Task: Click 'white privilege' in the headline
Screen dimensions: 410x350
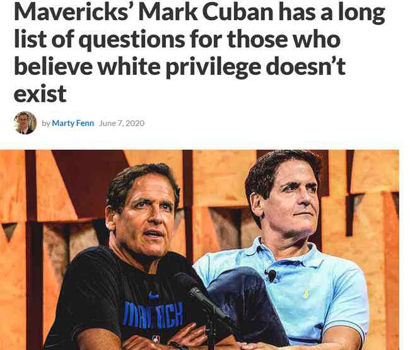Action: pyautogui.click(x=179, y=66)
